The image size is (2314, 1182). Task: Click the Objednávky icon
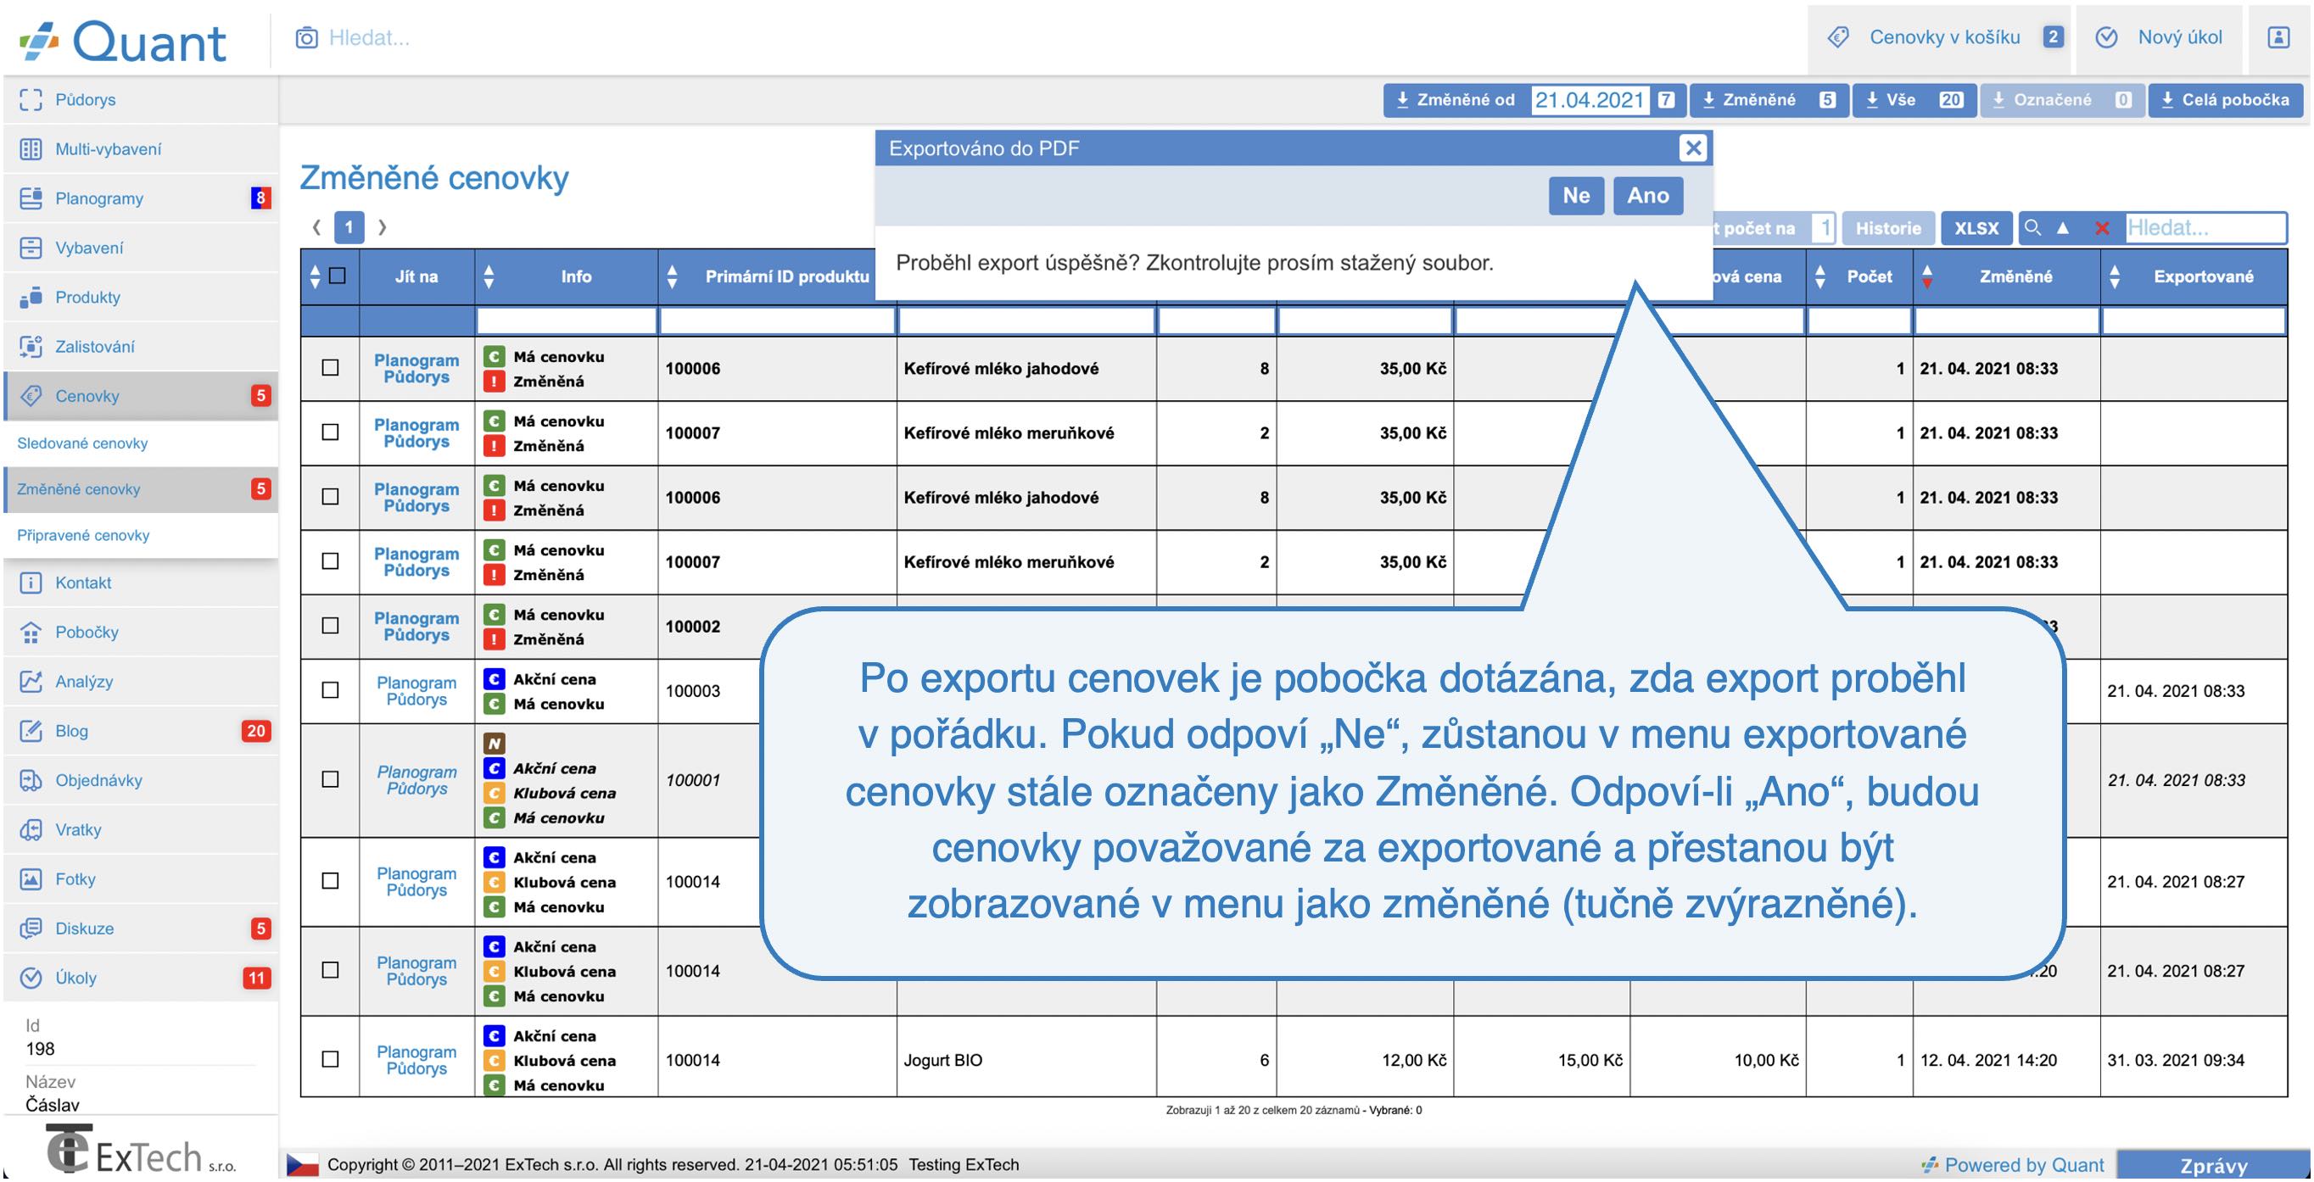tap(31, 781)
